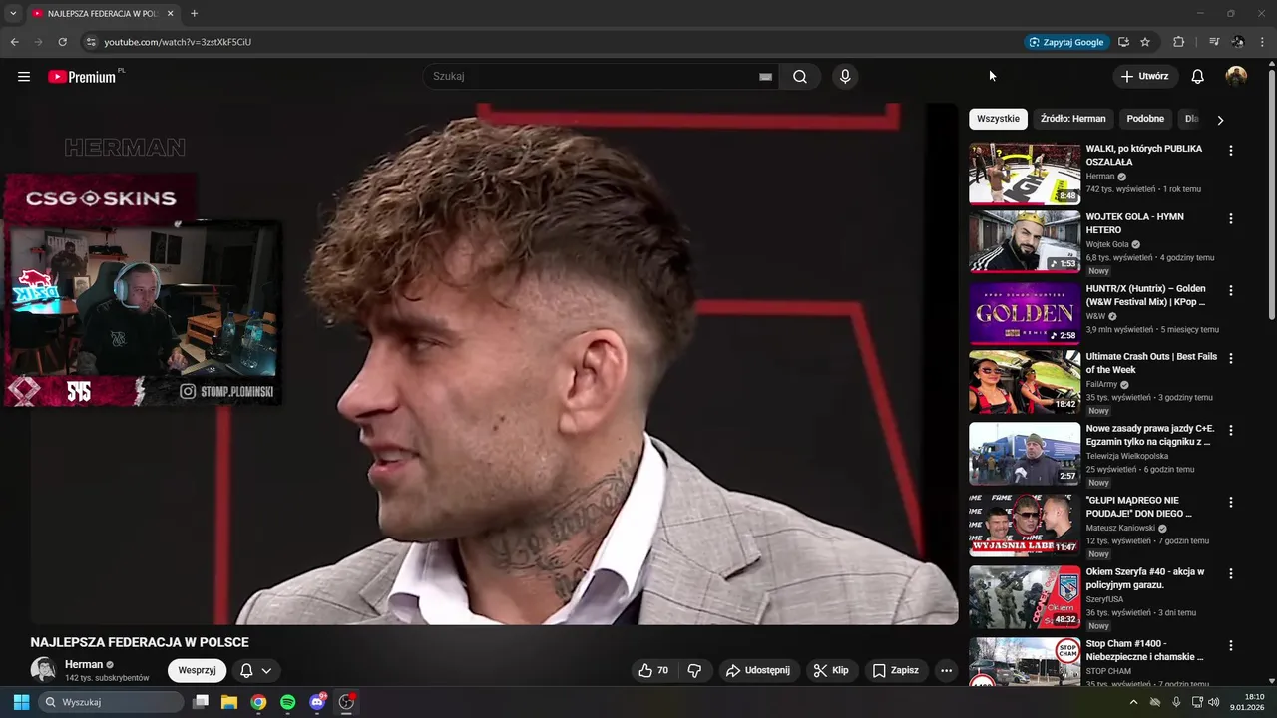This screenshot has height=718, width=1277.
Task: Open File Explorer from taskbar
Action: click(228, 702)
